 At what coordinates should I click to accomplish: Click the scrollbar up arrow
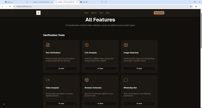pos(201,10)
